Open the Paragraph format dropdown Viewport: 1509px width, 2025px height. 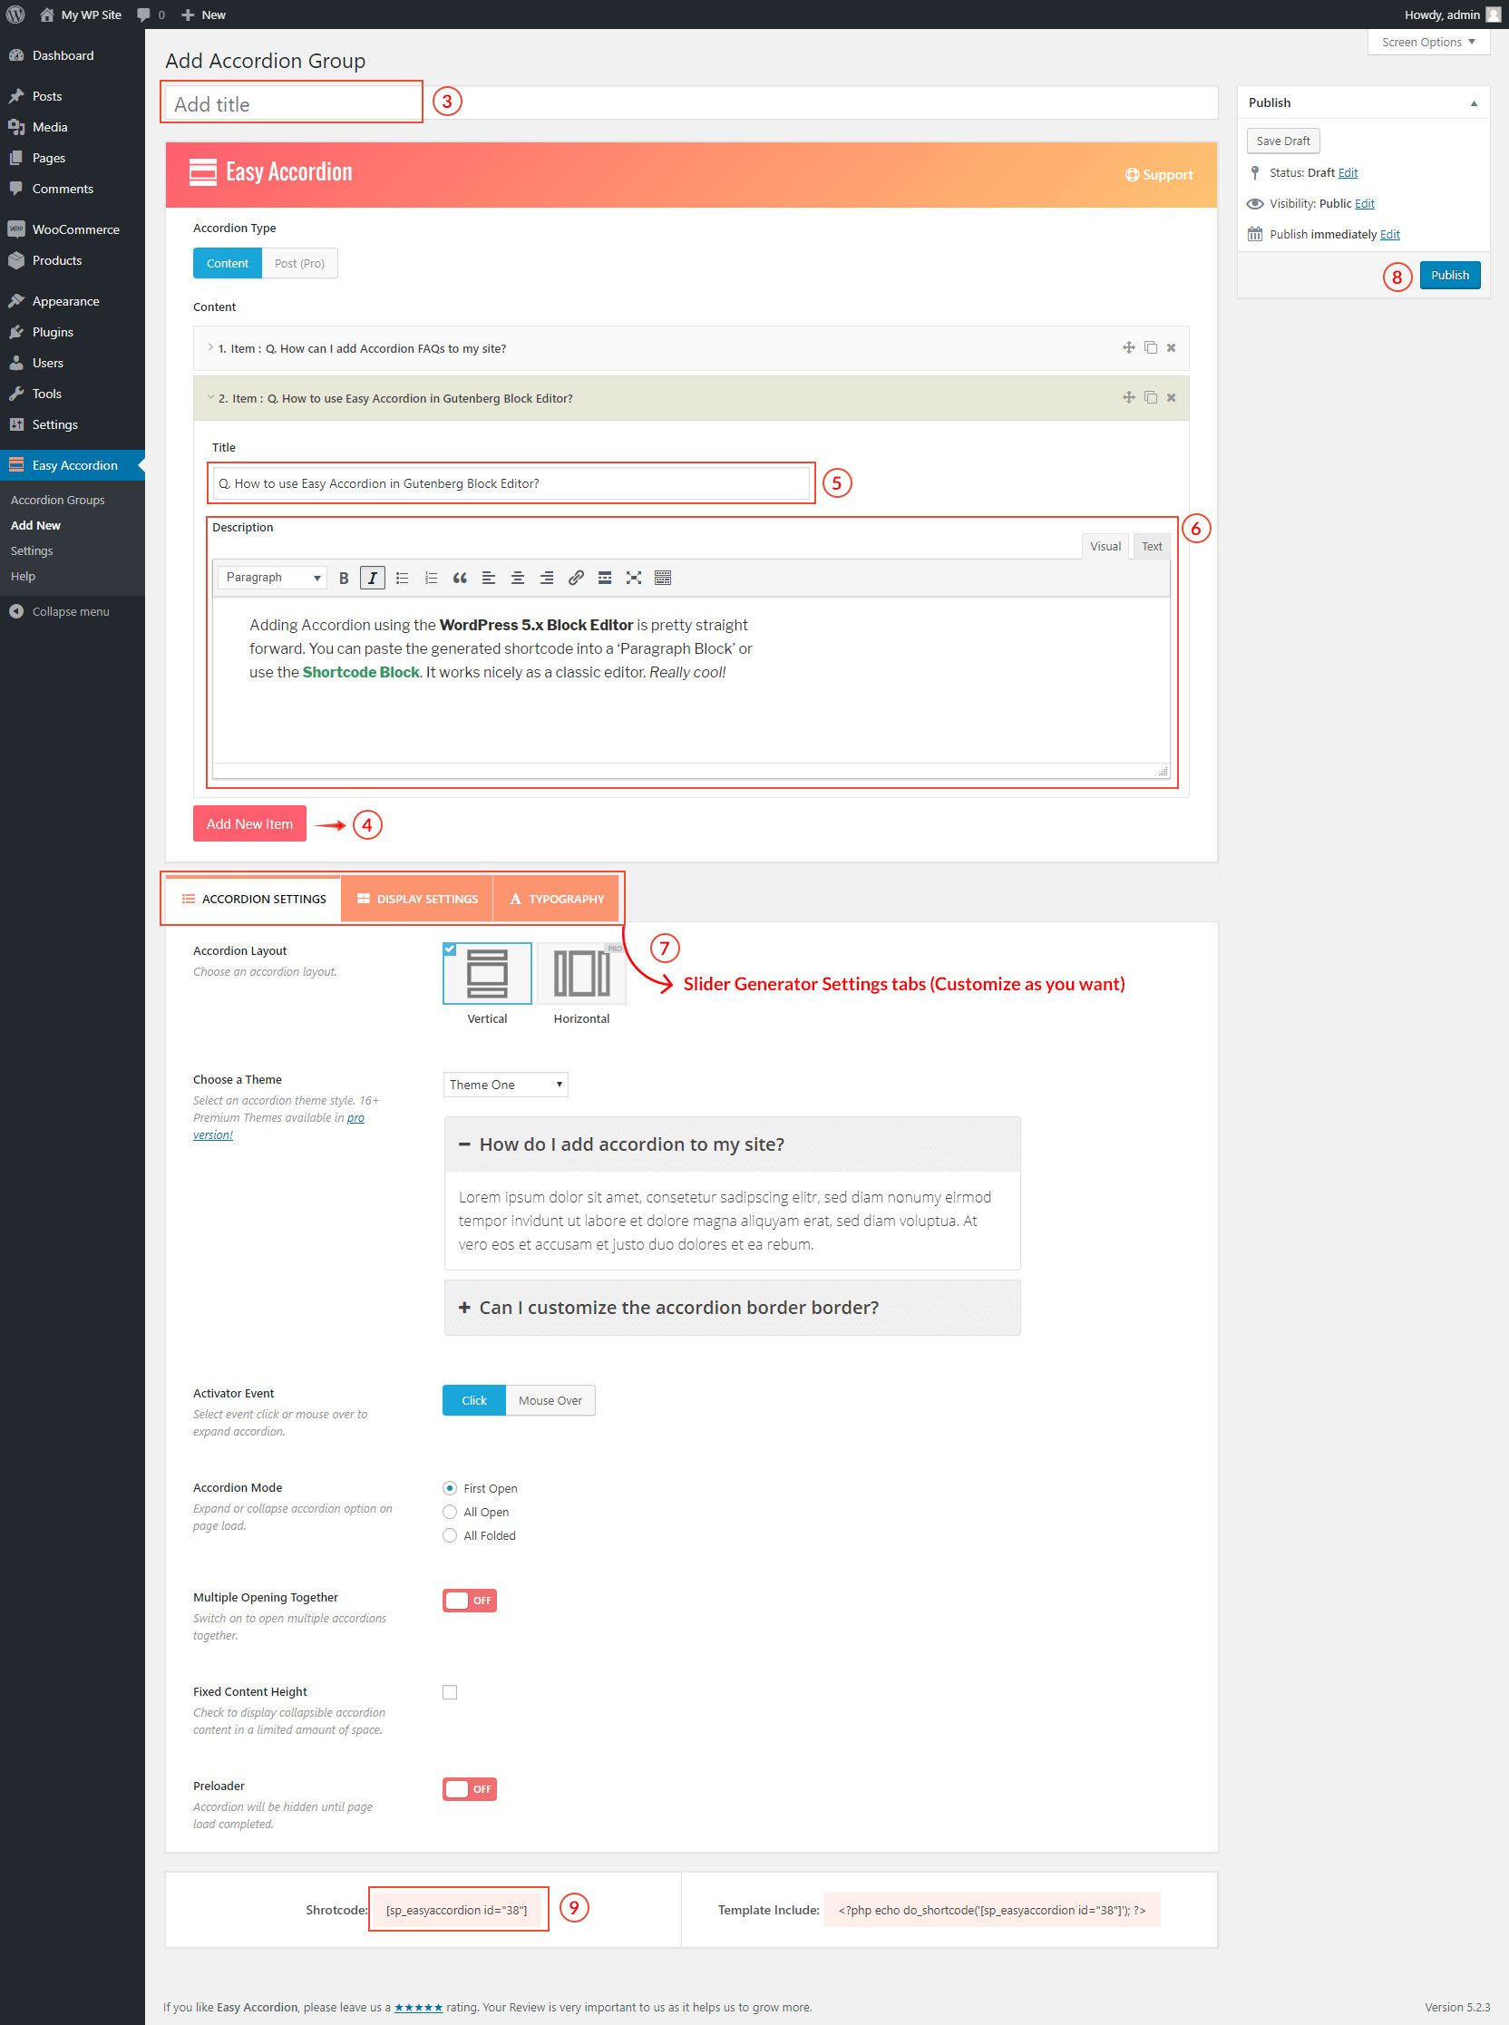[272, 578]
